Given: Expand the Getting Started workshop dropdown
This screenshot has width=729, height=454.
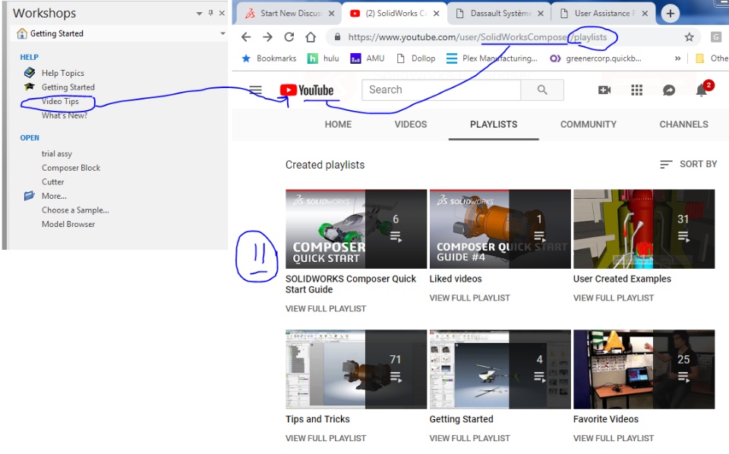Looking at the screenshot, I should 222,33.
